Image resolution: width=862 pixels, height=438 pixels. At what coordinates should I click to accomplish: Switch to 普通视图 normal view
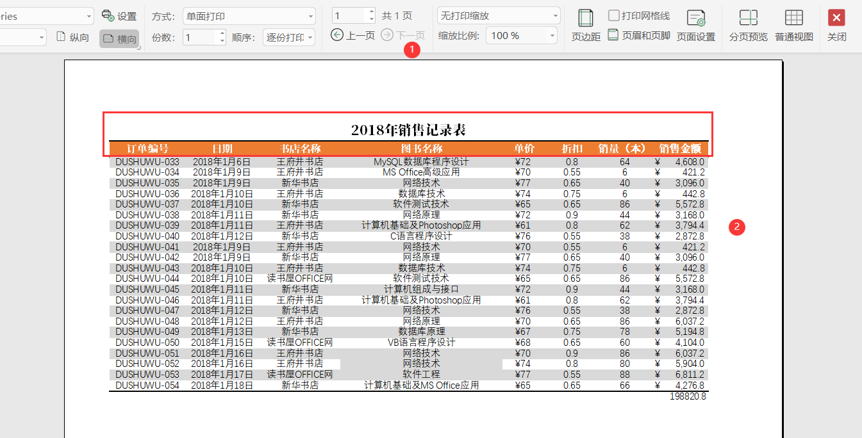(793, 26)
